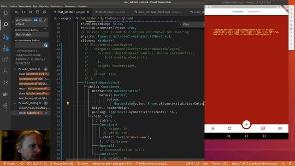Switch to the Уведомления tab in the emulator
Viewport: 295px width, 166px height.
(x=254, y=12)
